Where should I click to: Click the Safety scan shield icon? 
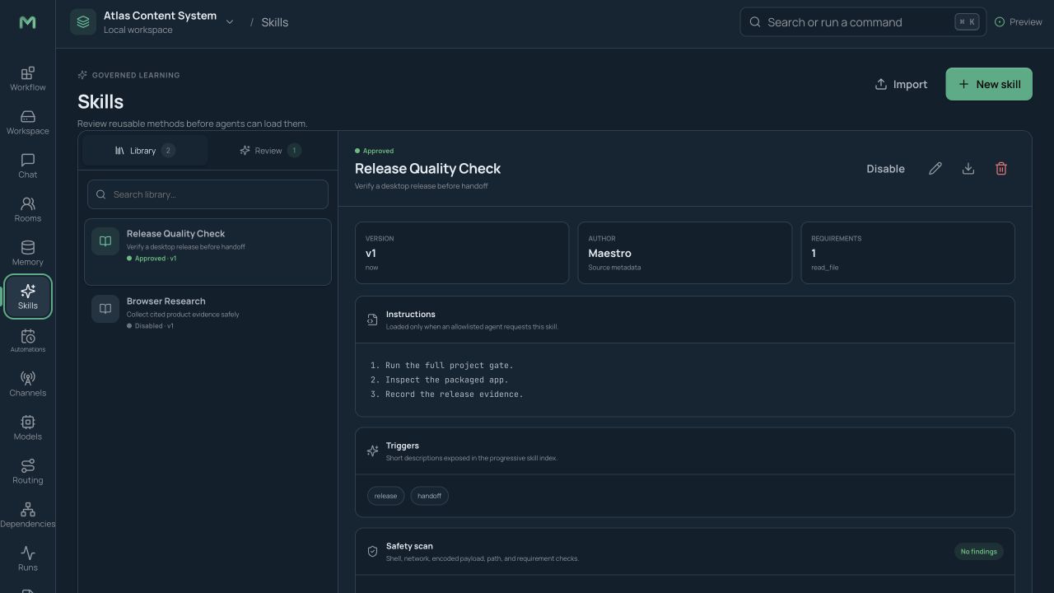pos(372,552)
